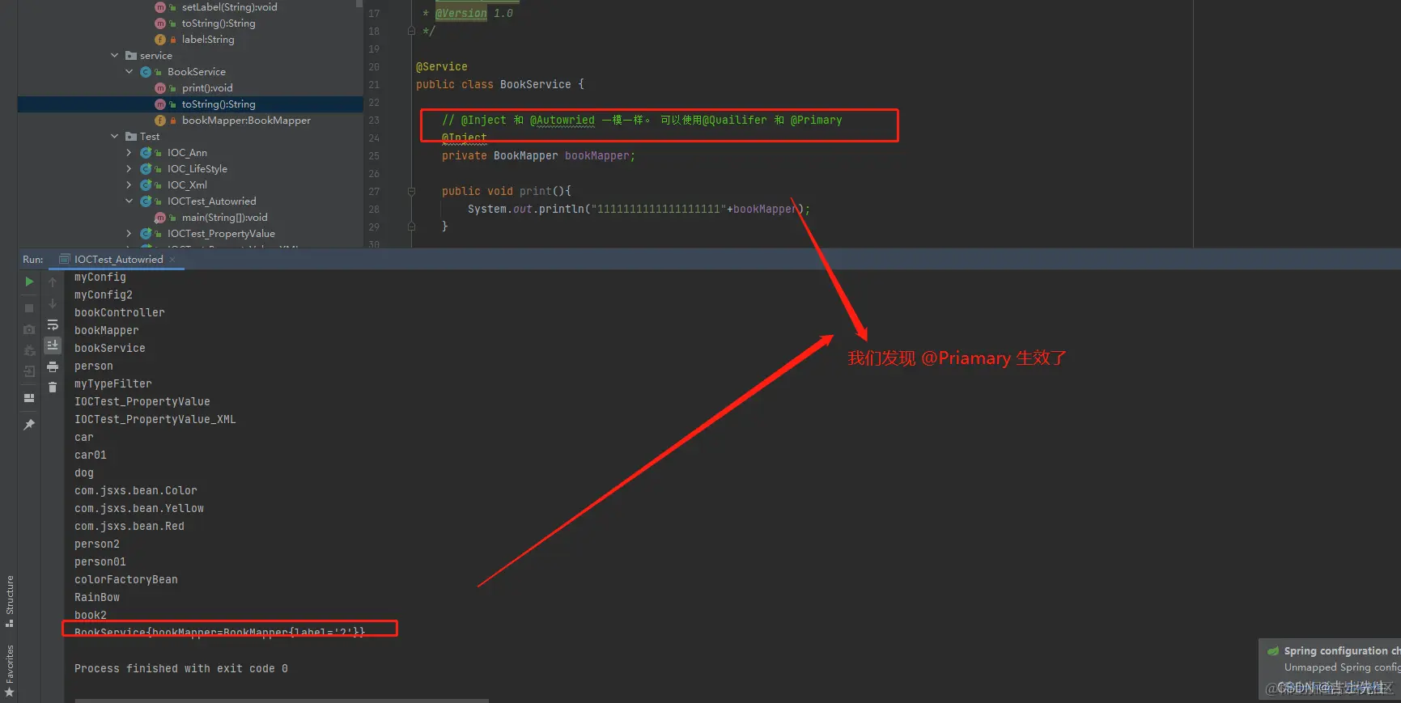The image size is (1401, 703).
Task: Open the Favorites tool window tab
Action: 10,671
